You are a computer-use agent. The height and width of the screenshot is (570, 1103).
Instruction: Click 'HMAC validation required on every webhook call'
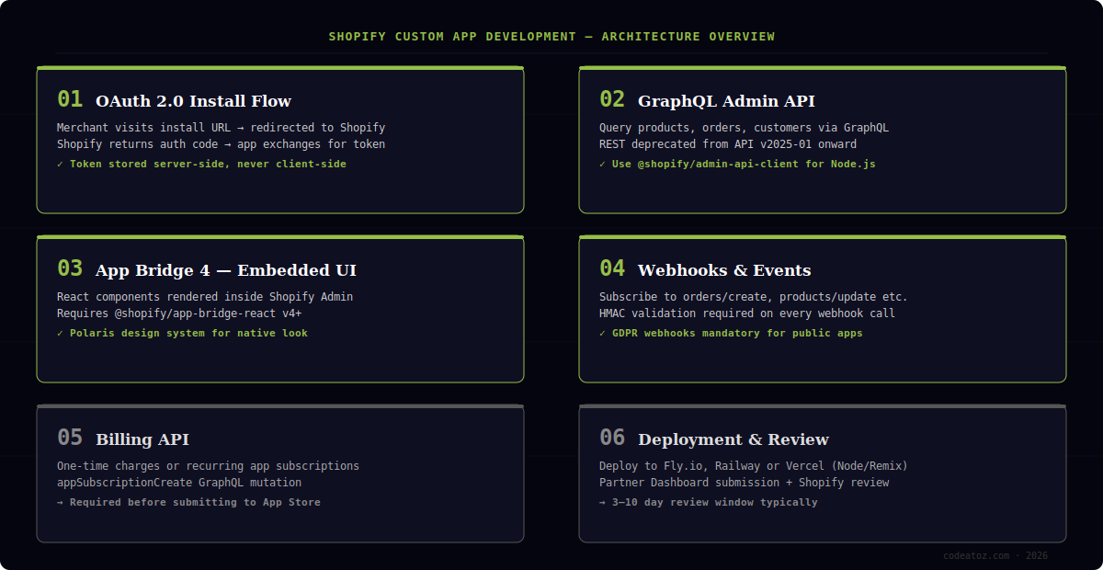pyautogui.click(x=747, y=313)
